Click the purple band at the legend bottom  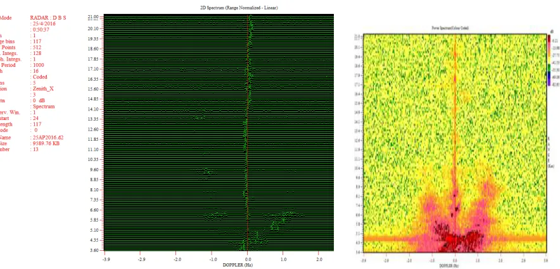pos(549,83)
